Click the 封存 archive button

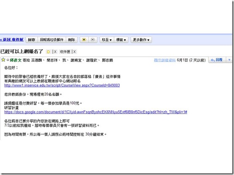(32, 40)
